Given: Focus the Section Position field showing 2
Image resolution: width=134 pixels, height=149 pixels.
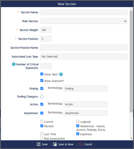Looking at the screenshot, I should coord(46,39).
